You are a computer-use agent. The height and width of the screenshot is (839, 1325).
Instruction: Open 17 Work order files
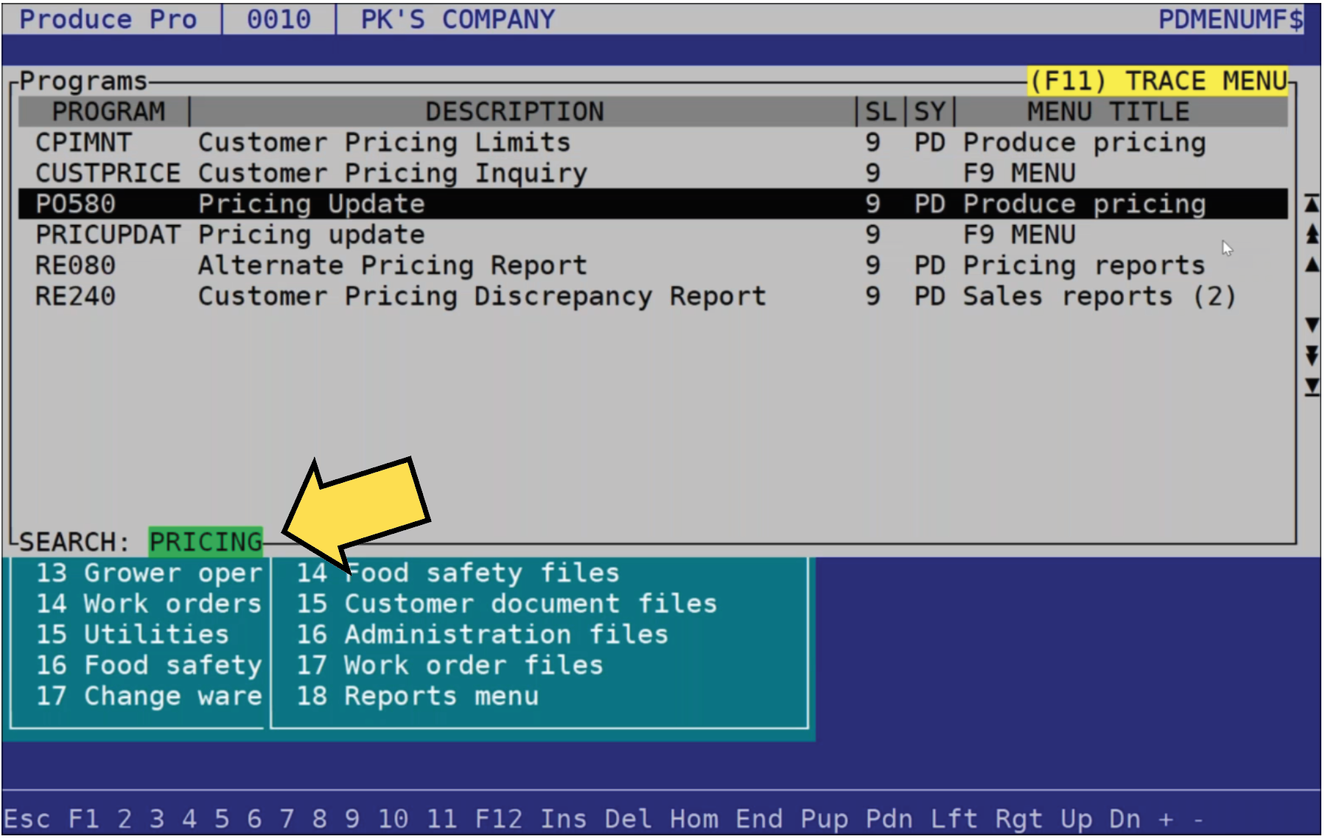(x=450, y=665)
